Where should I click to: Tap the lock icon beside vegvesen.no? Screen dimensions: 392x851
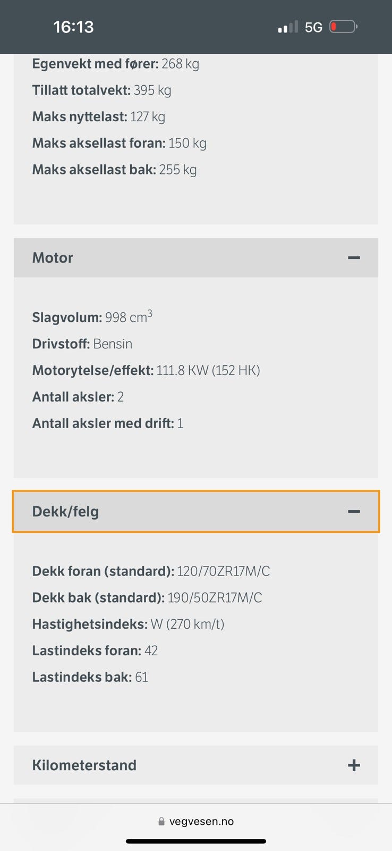pos(161,821)
